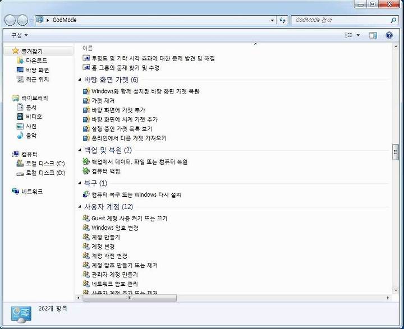Click the 최근 위치 icon
This screenshot has height=329, width=404.
point(20,79)
